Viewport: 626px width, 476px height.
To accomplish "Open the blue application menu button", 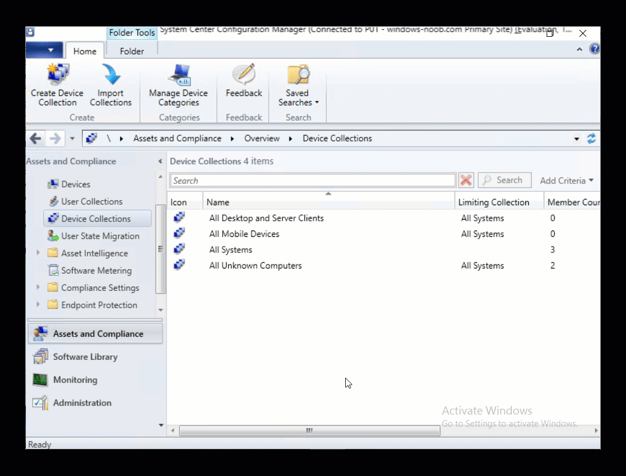I will coord(44,50).
